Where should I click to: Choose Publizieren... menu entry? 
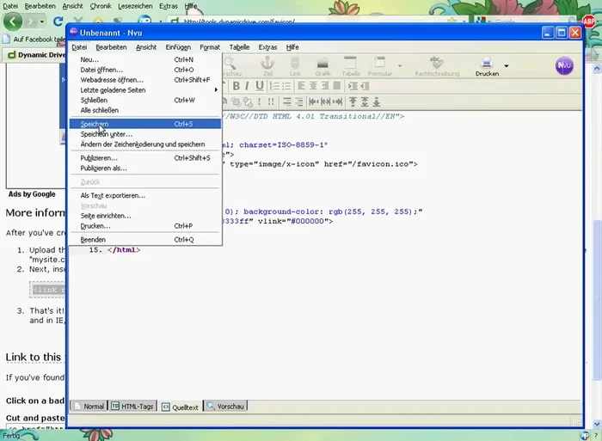tap(145, 158)
